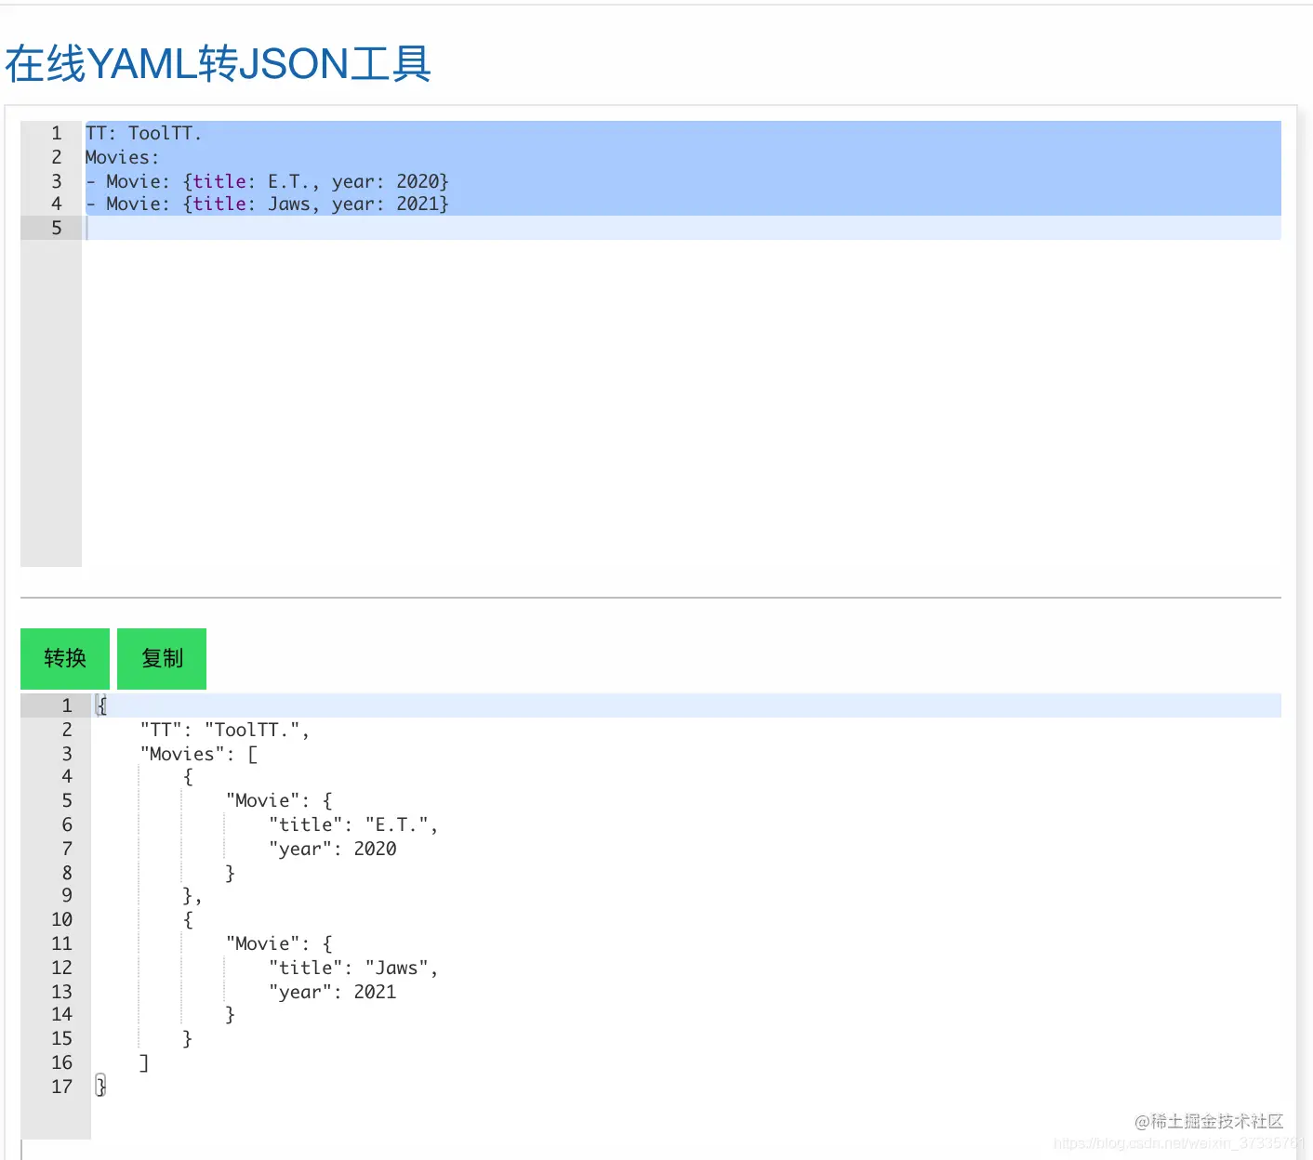Click the 转换 convert button
Screen dimensions: 1313x1160
tap(65, 658)
